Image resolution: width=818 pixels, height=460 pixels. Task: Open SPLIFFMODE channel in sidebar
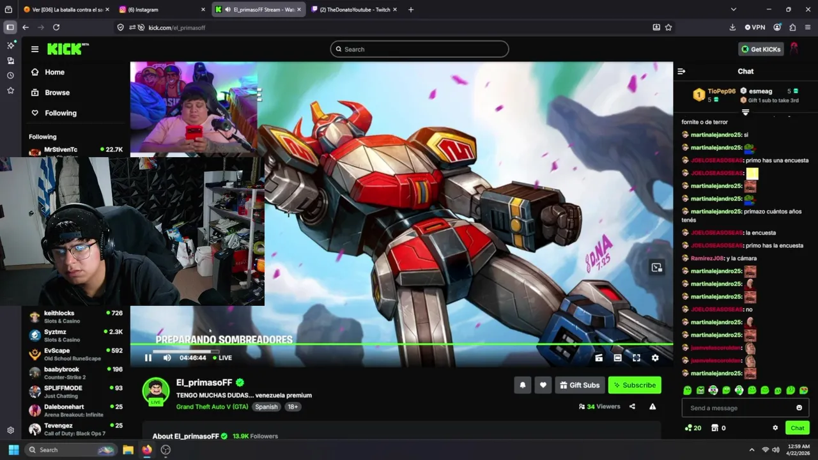75,391
